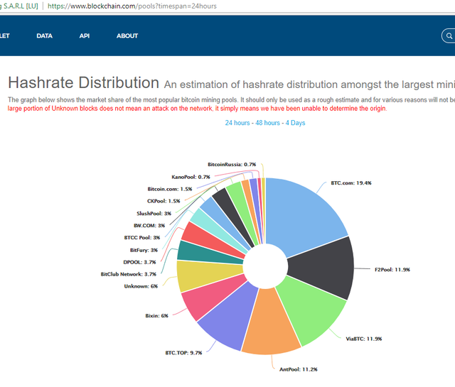Click the 'DPOOL: 3.7%' label

point(139,262)
